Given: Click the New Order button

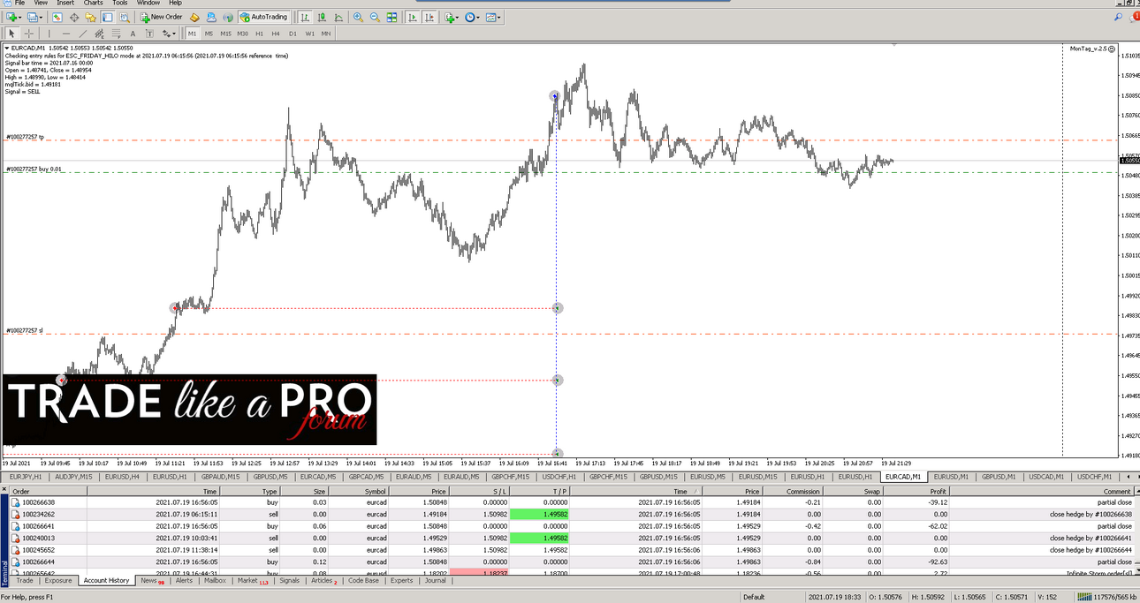Looking at the screenshot, I should click(161, 17).
